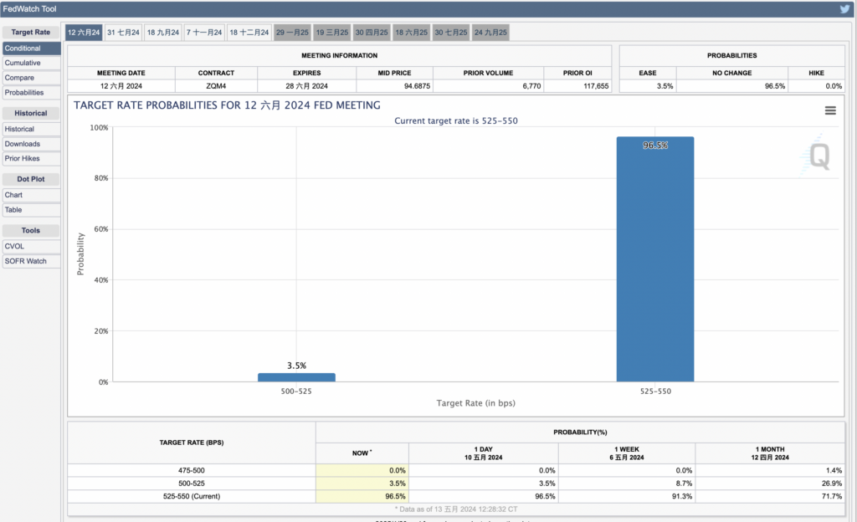
Task: Open the CVOL tool link
Action: click(31, 246)
